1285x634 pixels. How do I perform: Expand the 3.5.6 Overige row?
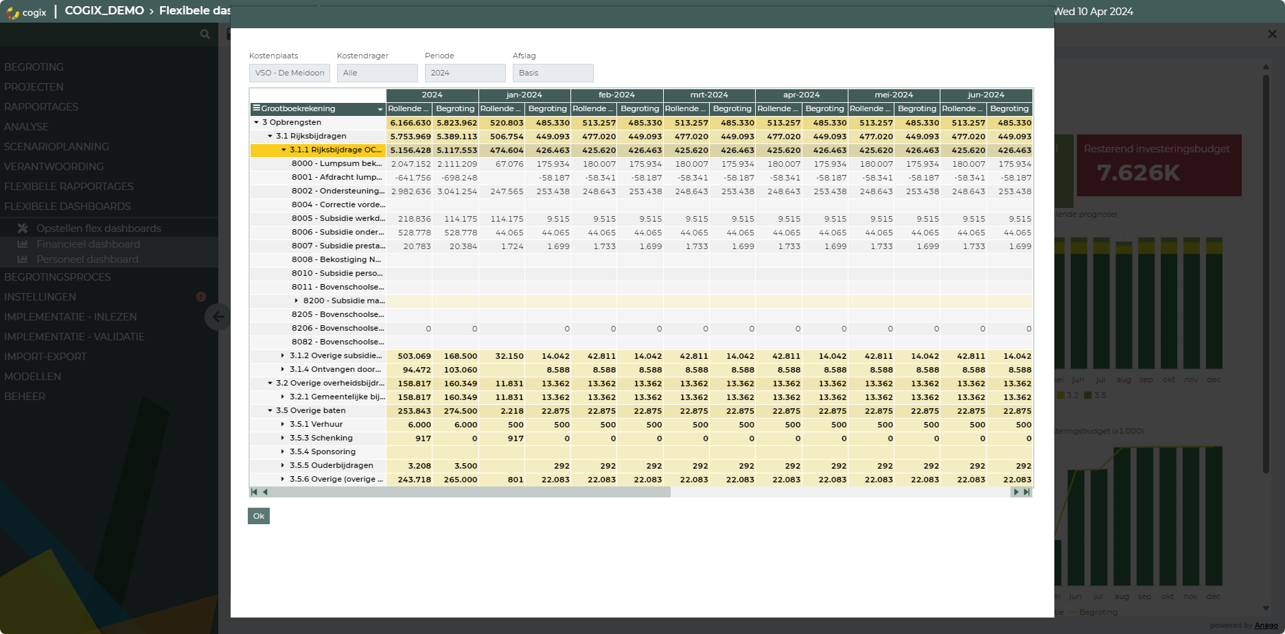tap(283, 479)
